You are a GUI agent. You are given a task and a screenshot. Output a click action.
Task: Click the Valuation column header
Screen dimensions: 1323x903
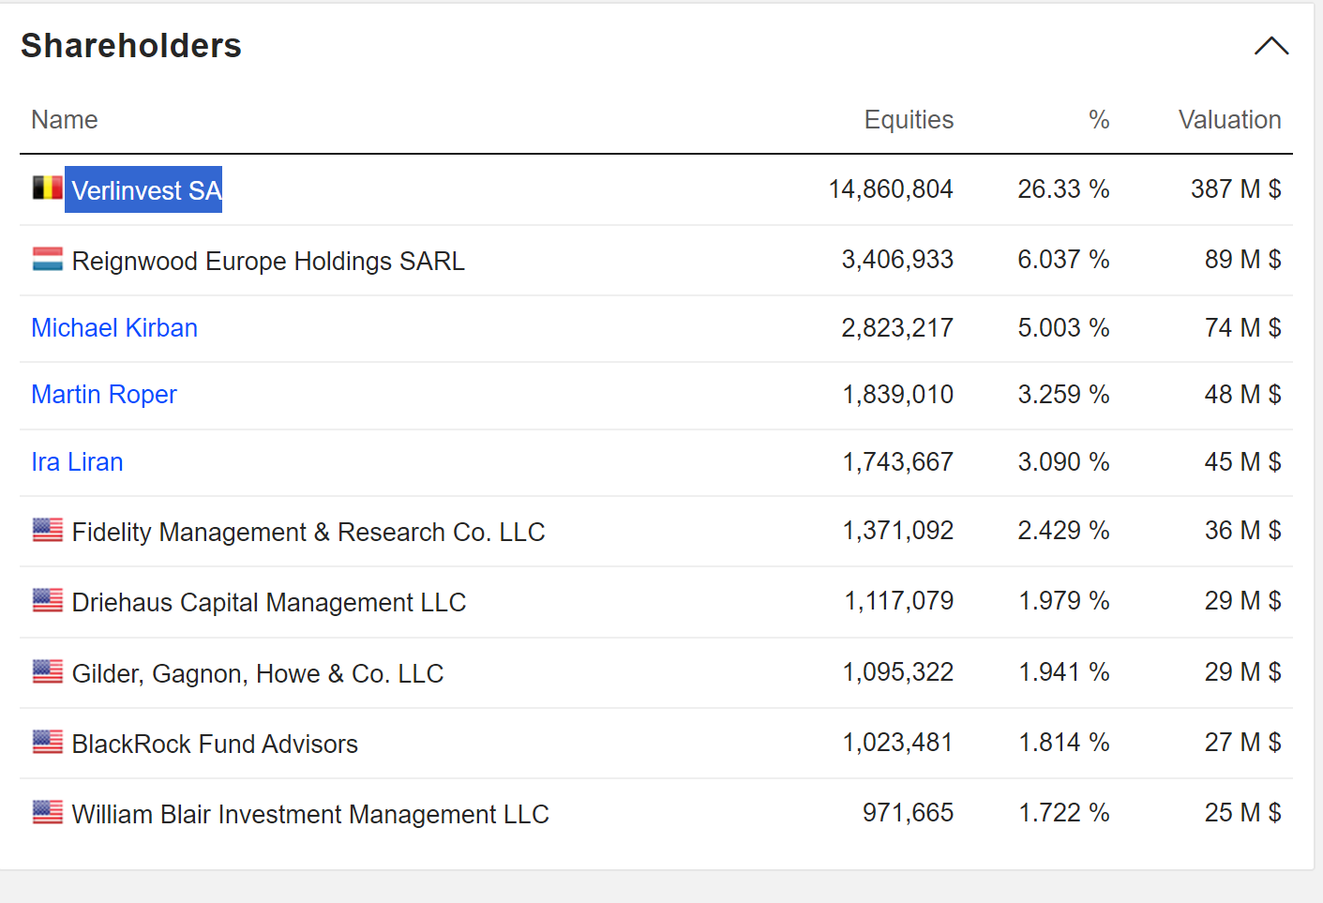1229,120
